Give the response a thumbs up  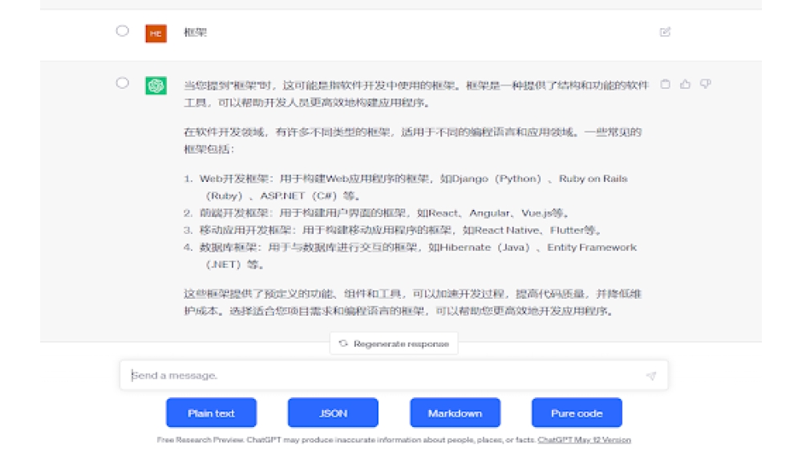(685, 84)
